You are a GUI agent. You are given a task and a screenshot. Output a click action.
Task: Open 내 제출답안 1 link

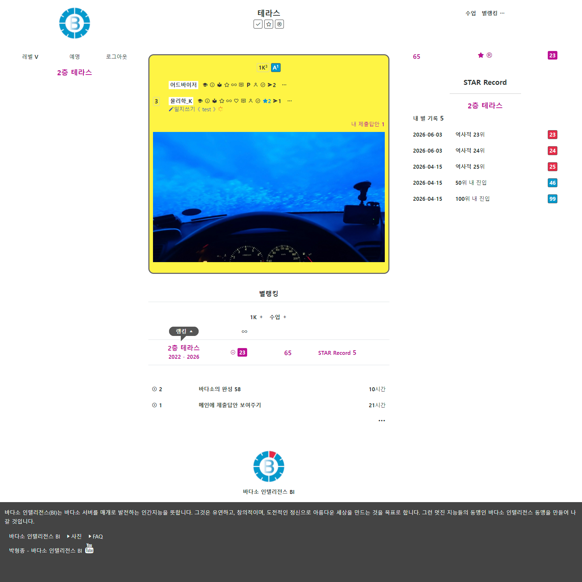(368, 124)
